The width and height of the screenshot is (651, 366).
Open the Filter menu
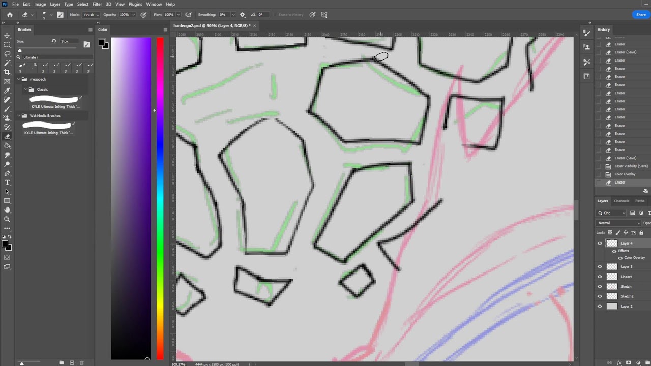tap(97, 4)
